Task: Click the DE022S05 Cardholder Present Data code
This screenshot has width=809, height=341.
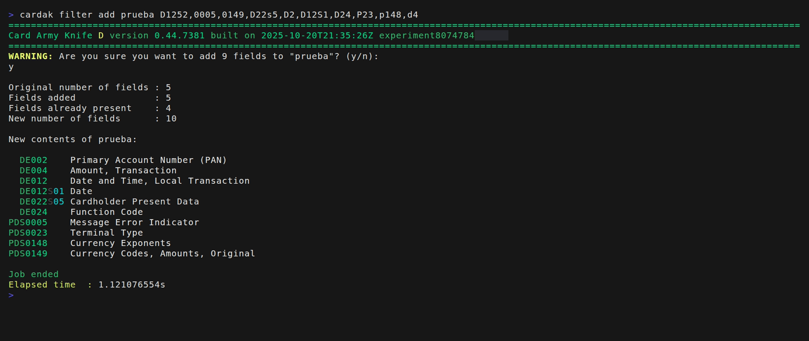Action: [x=42, y=202]
